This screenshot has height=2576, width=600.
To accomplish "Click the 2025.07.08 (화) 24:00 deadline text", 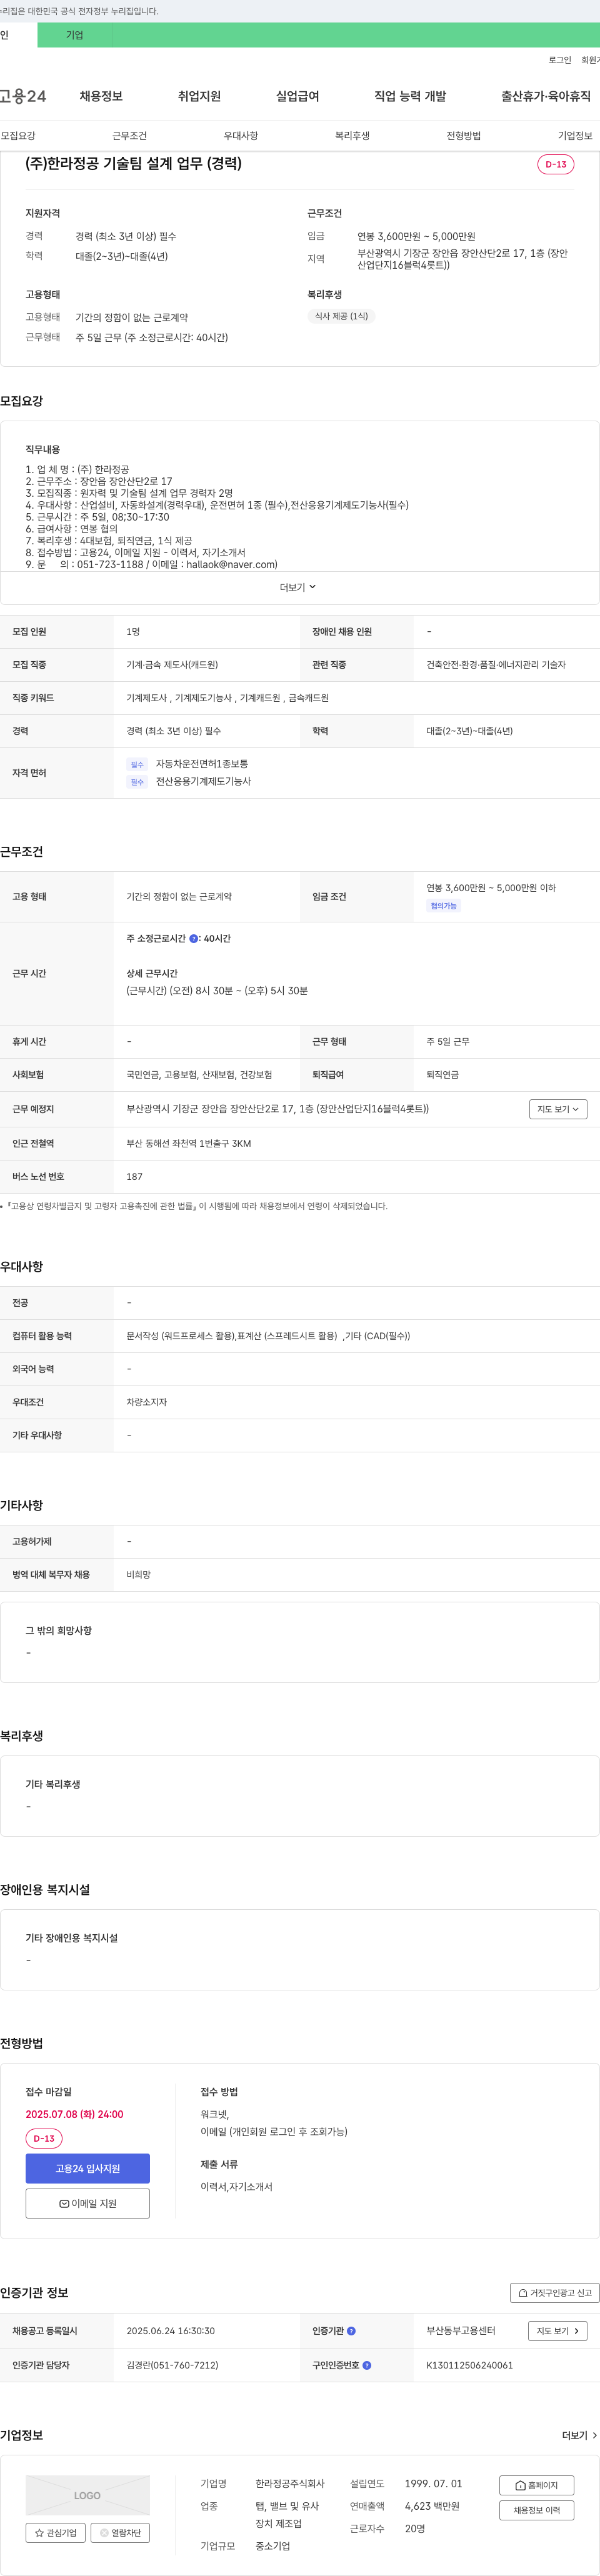I will click(75, 2114).
